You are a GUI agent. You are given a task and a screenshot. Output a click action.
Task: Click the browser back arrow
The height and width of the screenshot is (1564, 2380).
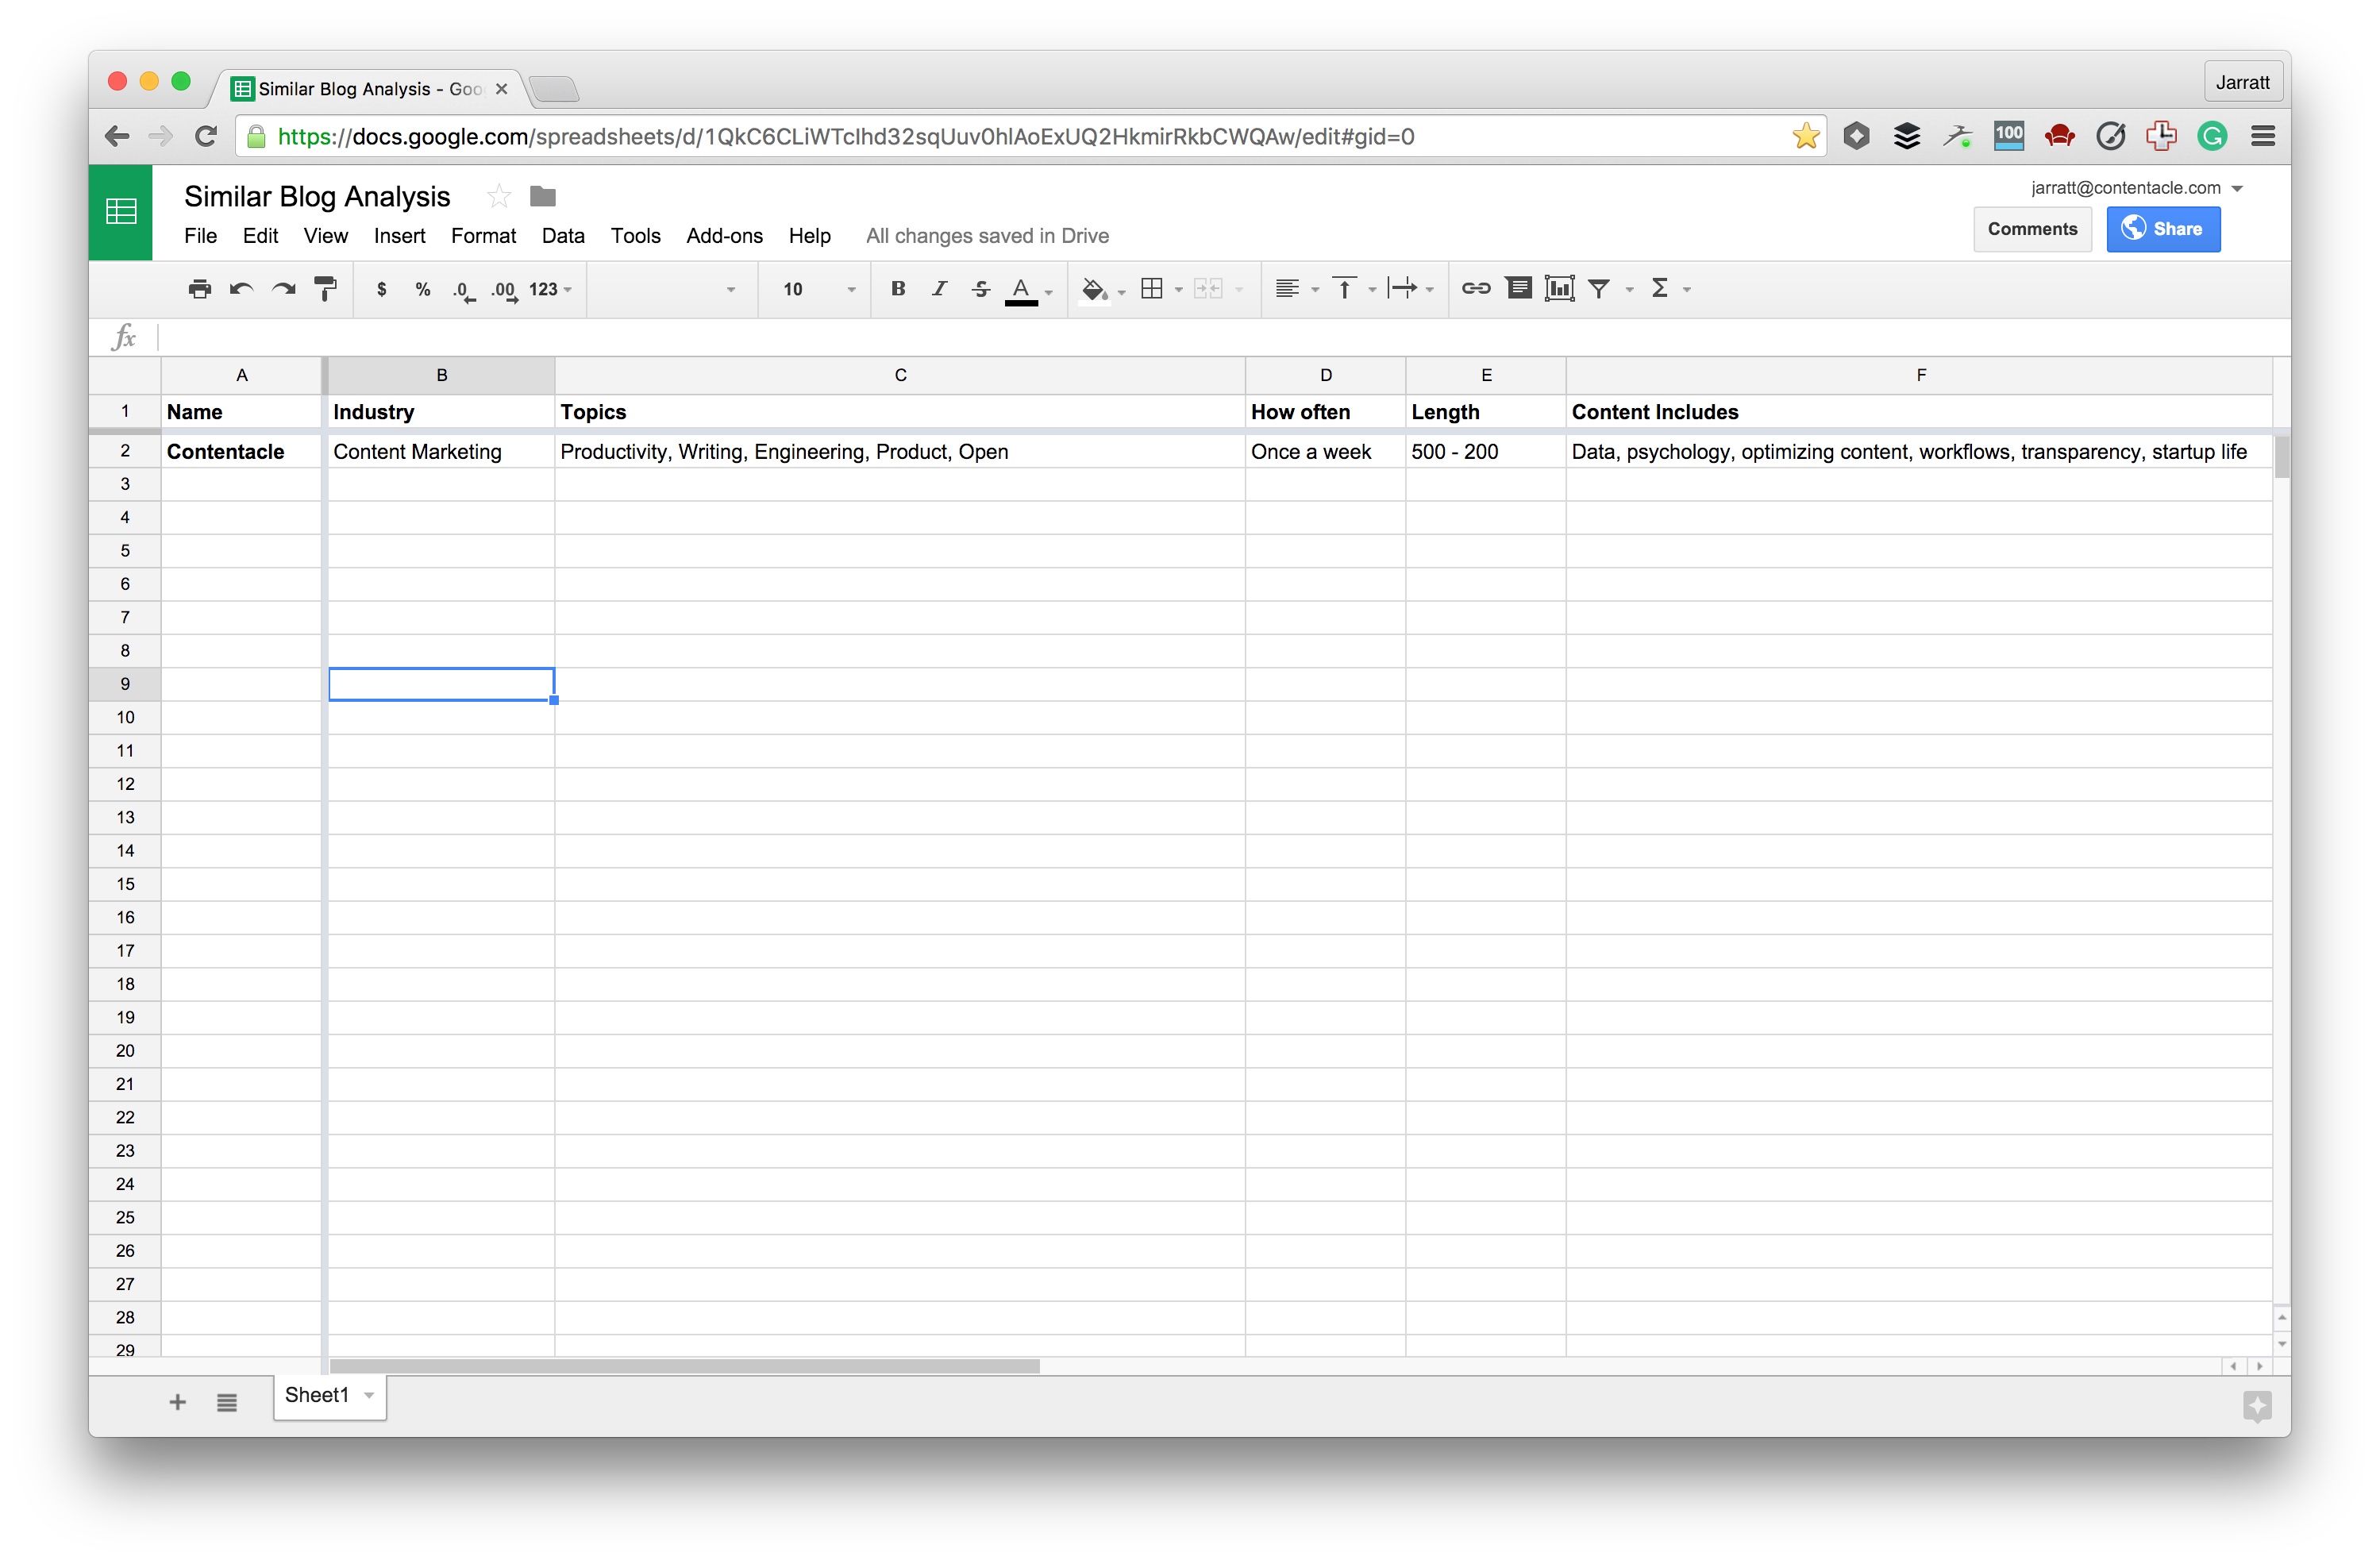tap(117, 136)
